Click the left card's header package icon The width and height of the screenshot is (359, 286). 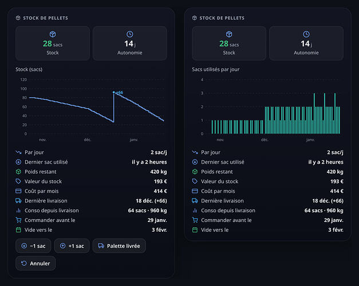tap(18, 18)
